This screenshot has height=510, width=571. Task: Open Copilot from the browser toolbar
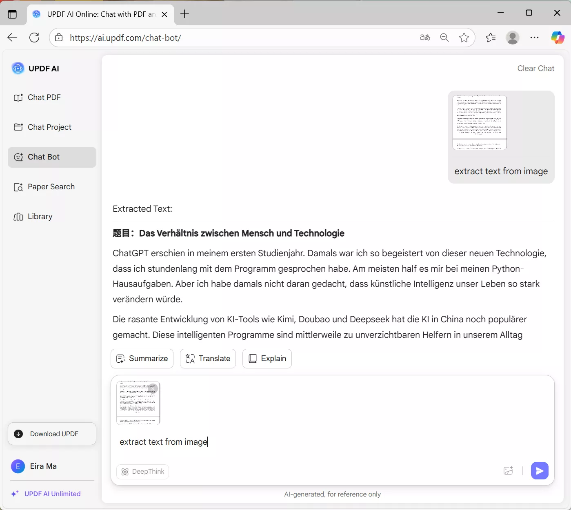click(557, 38)
